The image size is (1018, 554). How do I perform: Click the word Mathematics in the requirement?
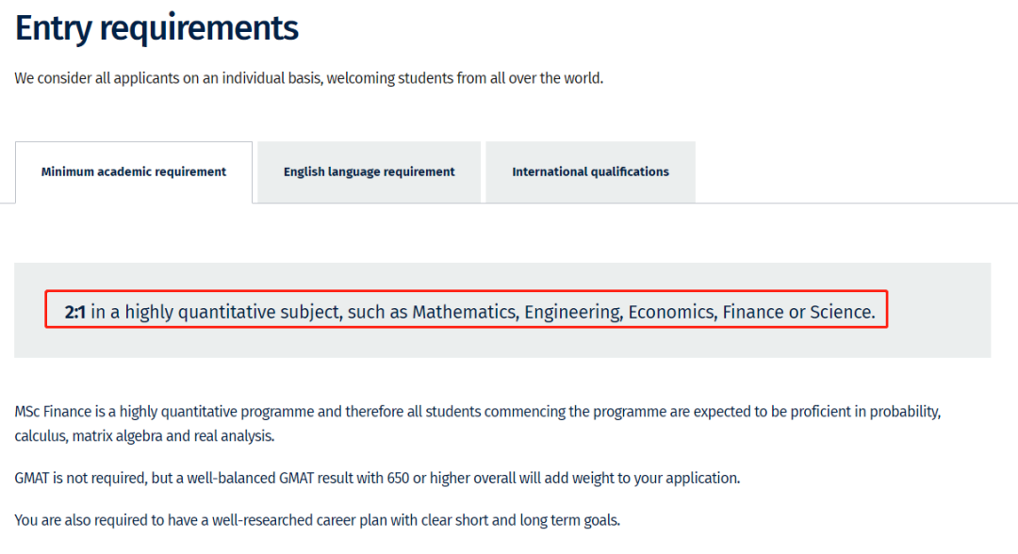(466, 312)
